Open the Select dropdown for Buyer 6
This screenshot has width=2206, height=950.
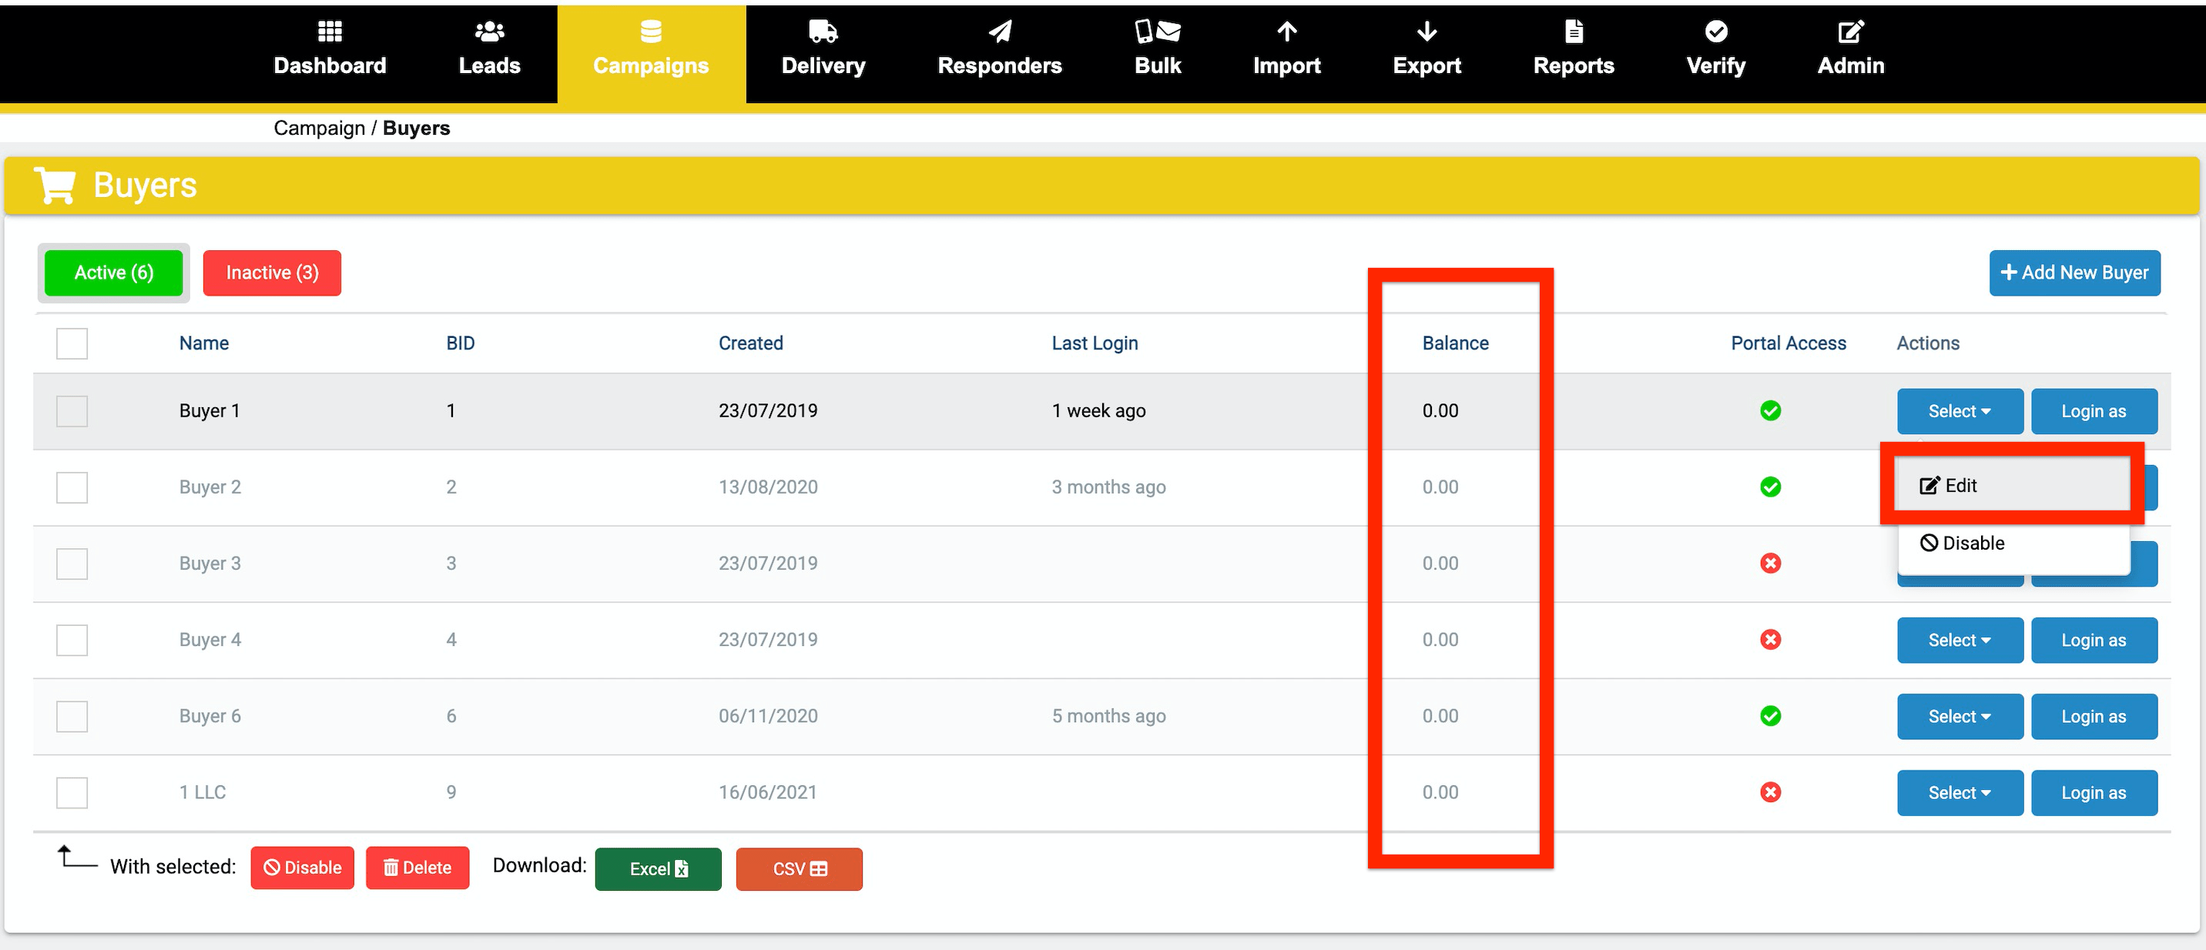(x=1960, y=717)
